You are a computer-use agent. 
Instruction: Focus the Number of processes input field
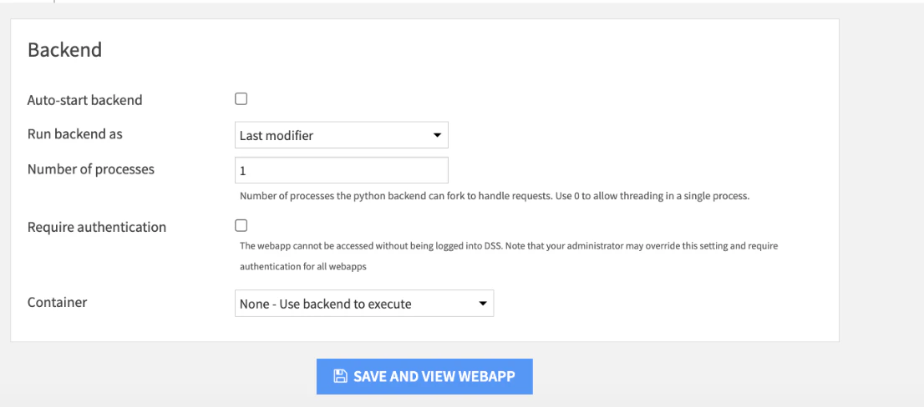(x=341, y=171)
